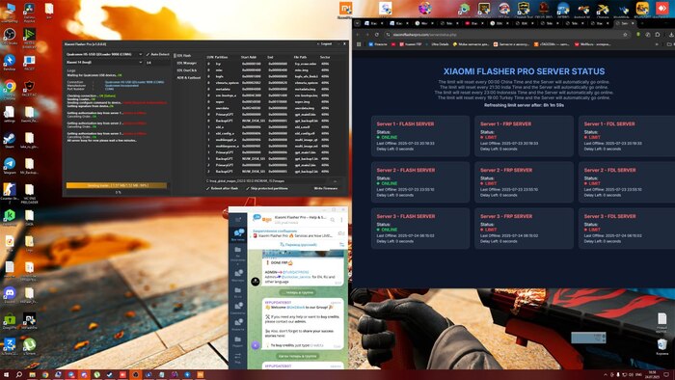
Task: Open the Telegram shortcut on the desktop
Action: coord(10,166)
